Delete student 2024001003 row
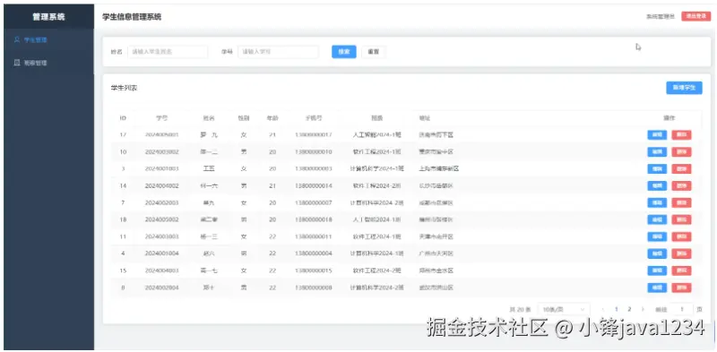The width and height of the screenshot is (717, 352). pos(681,168)
